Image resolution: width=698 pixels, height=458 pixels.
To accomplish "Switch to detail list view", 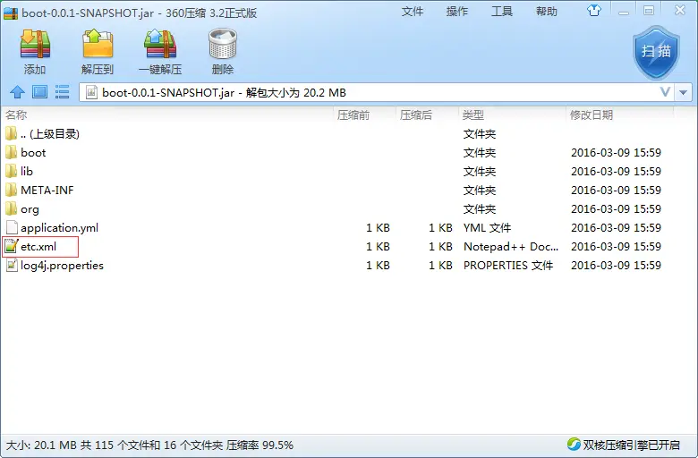I will coord(62,92).
